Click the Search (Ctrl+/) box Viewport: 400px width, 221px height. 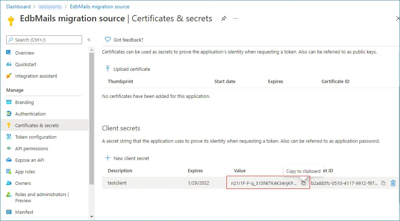point(44,40)
